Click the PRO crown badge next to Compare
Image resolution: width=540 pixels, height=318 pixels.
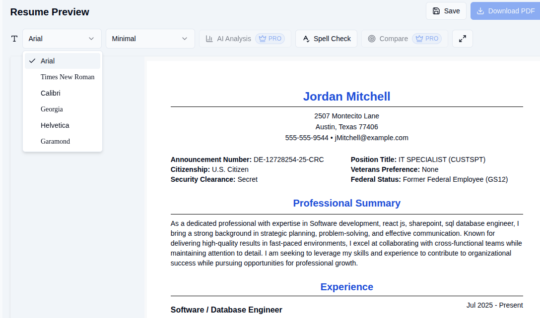point(427,38)
